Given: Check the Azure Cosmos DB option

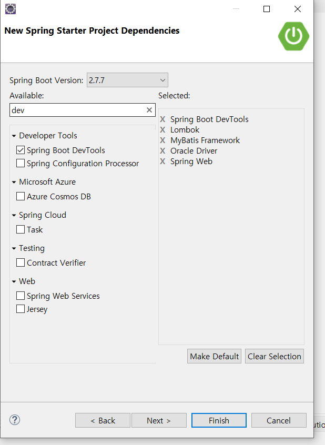Looking at the screenshot, I should pyautogui.click(x=21, y=196).
